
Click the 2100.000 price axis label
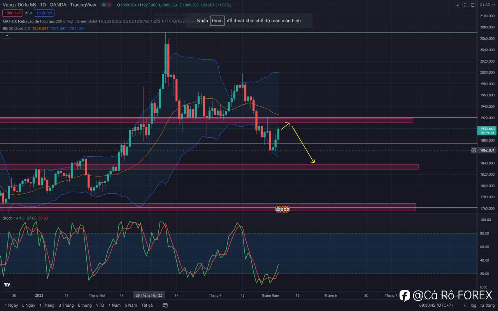pyautogui.click(x=487, y=16)
